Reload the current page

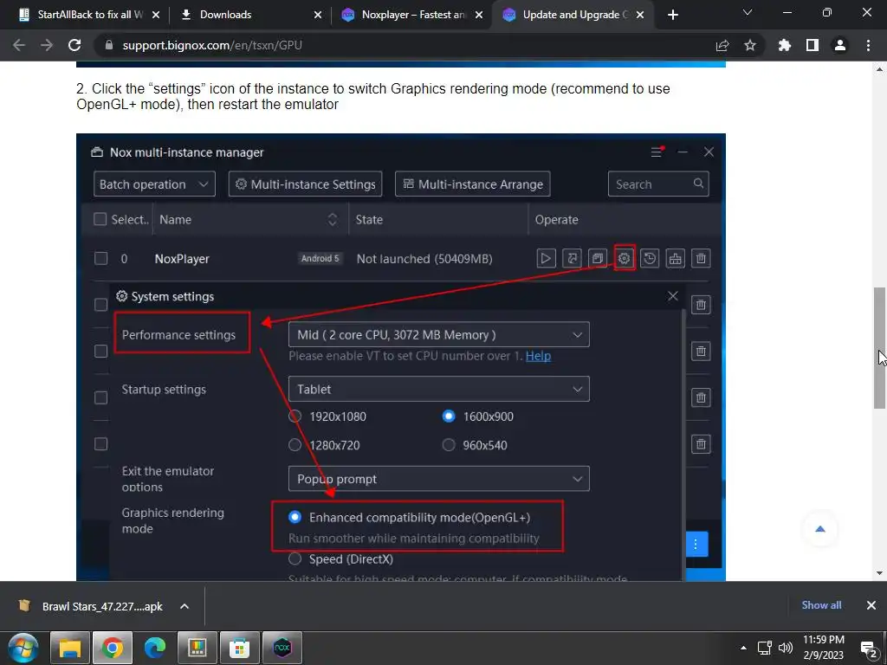click(74, 45)
